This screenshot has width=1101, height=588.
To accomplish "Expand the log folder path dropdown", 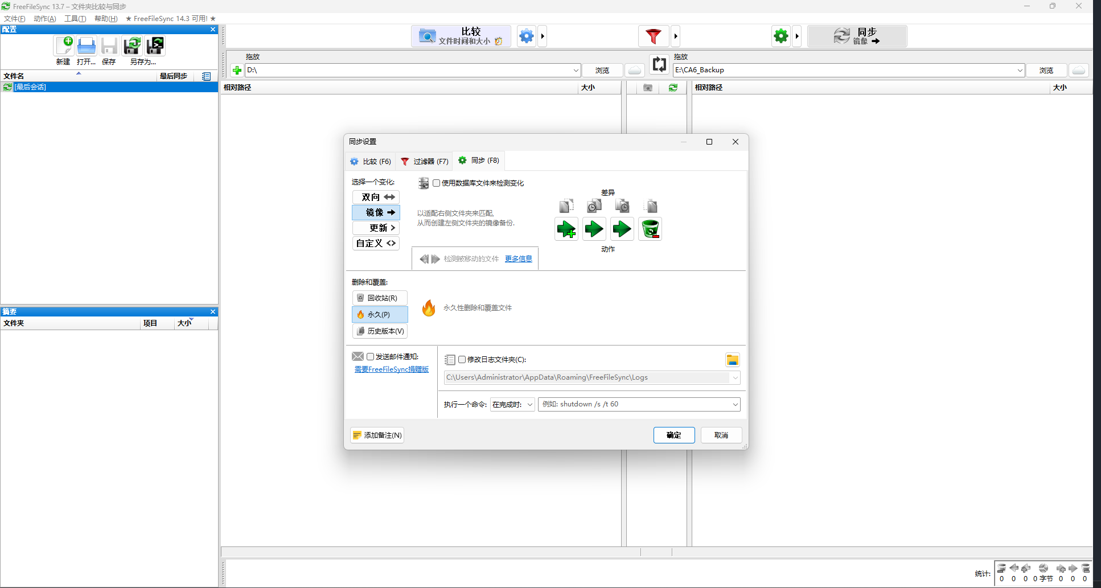I will click(735, 378).
